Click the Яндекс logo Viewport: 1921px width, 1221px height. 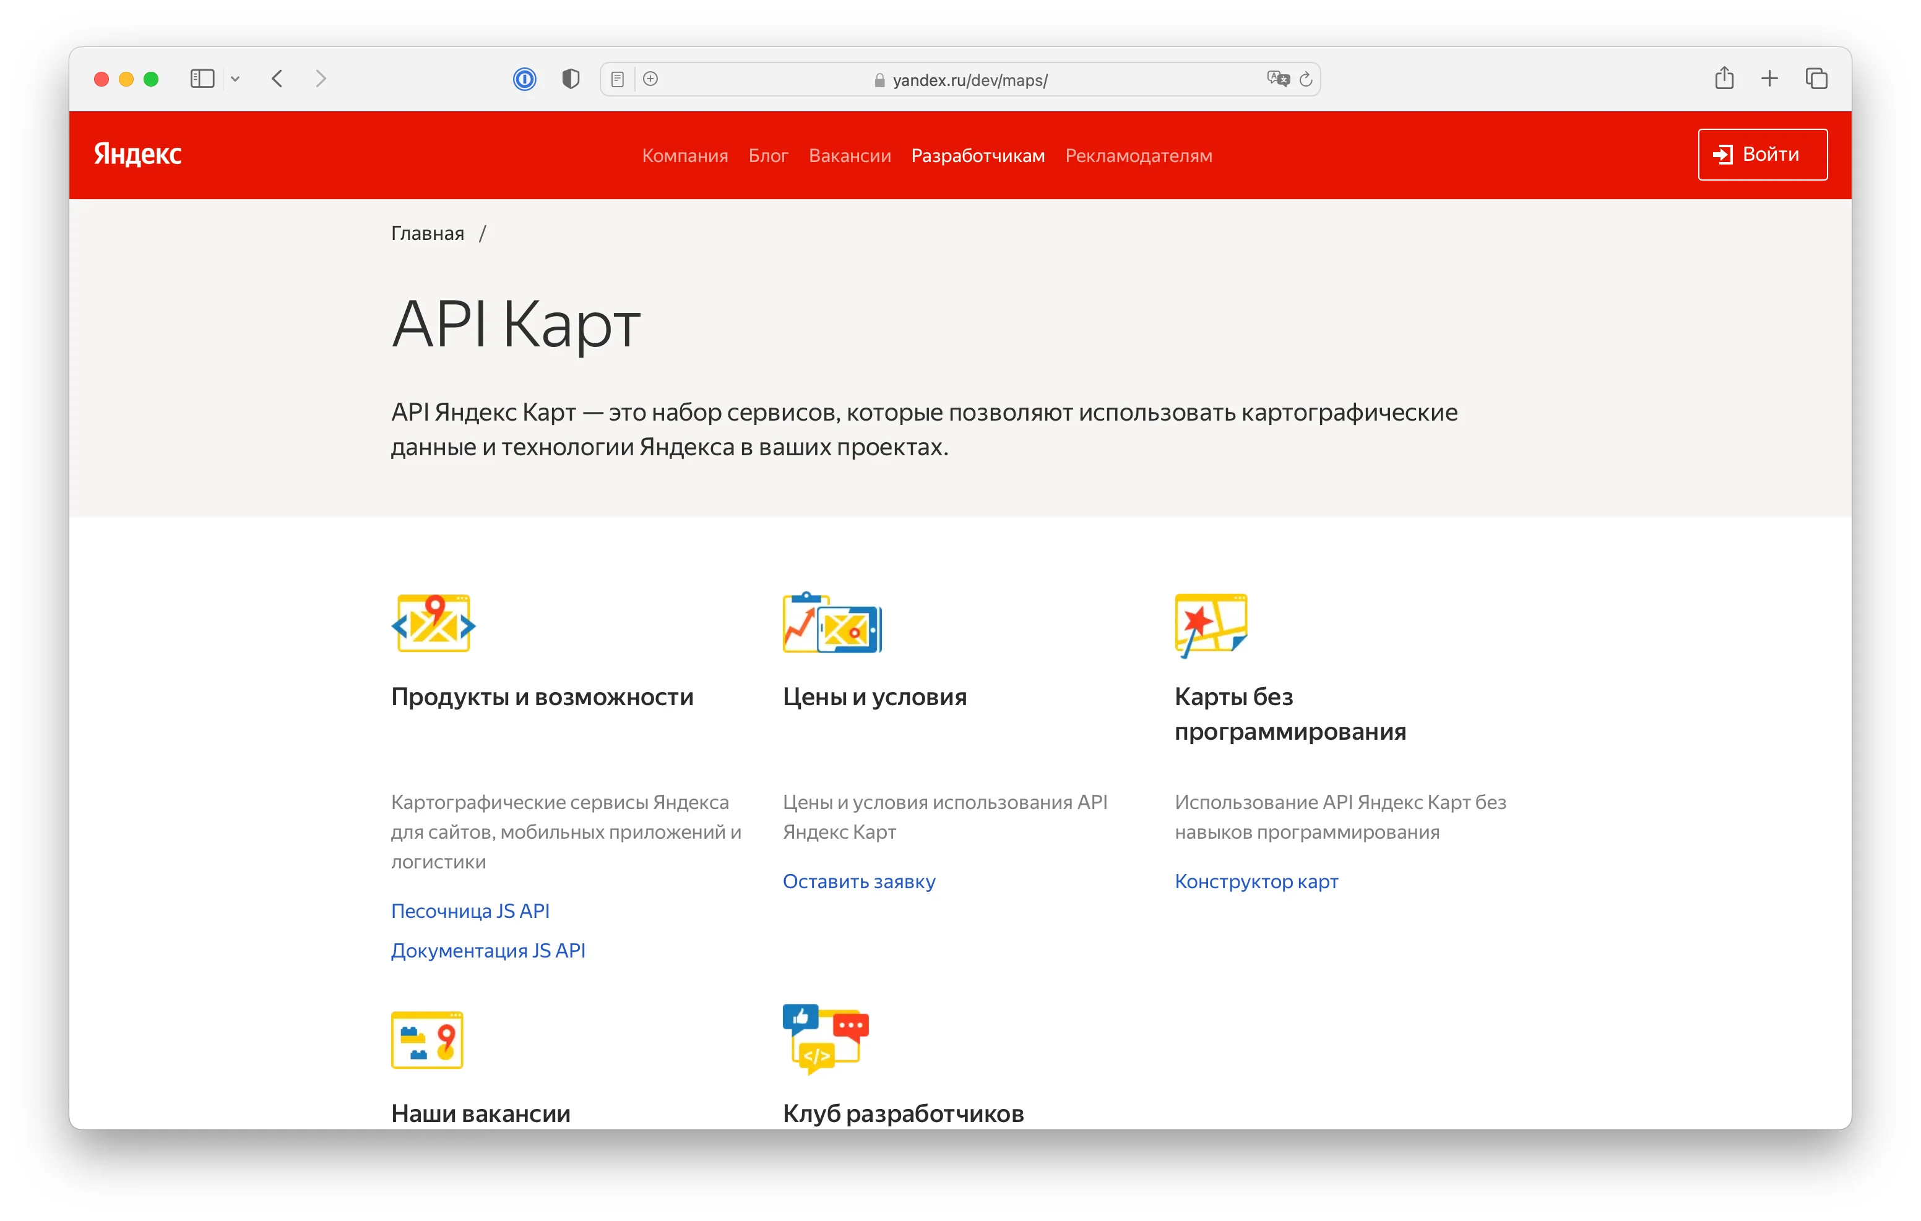[138, 155]
